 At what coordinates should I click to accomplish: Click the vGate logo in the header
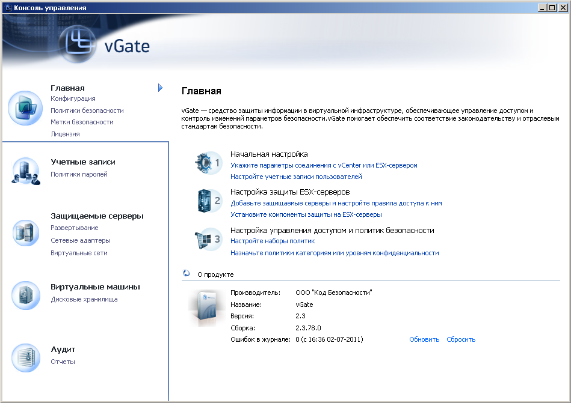coord(105,44)
